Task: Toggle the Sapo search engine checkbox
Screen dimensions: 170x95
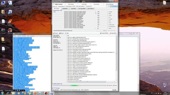Action: click(108, 28)
